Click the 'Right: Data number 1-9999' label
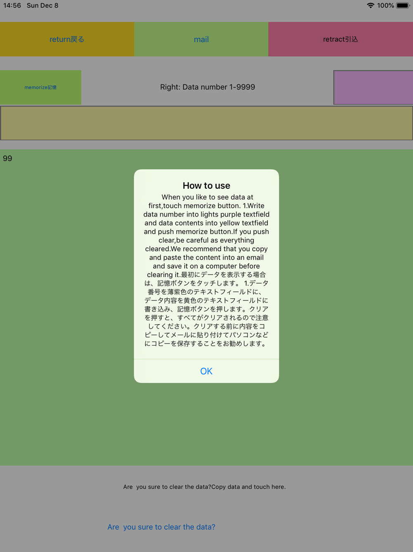413x552 pixels. 207,87
